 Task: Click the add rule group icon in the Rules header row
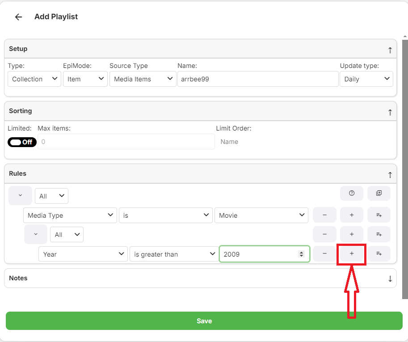tap(379, 193)
